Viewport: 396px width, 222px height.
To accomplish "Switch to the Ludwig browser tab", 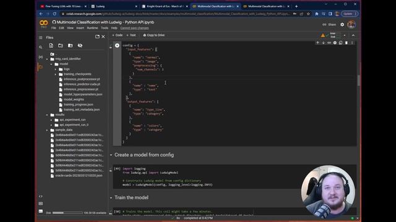I will pos(114,6).
